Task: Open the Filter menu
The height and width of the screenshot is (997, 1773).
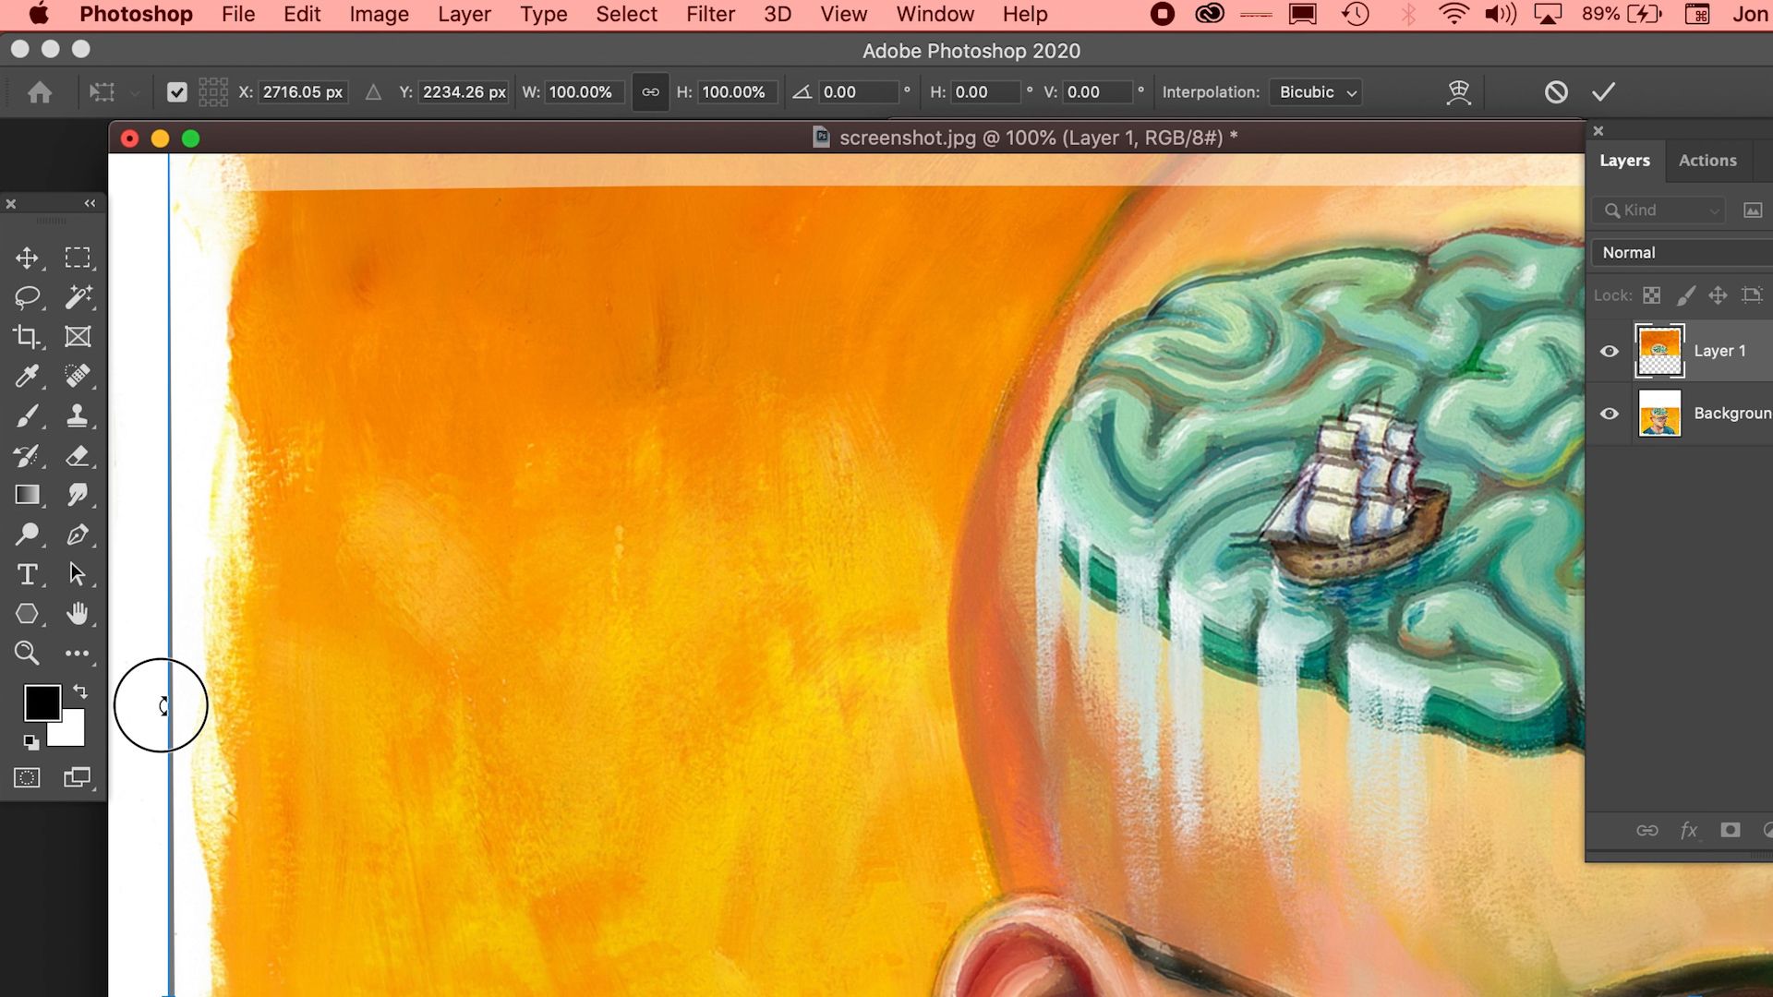Action: point(710,15)
